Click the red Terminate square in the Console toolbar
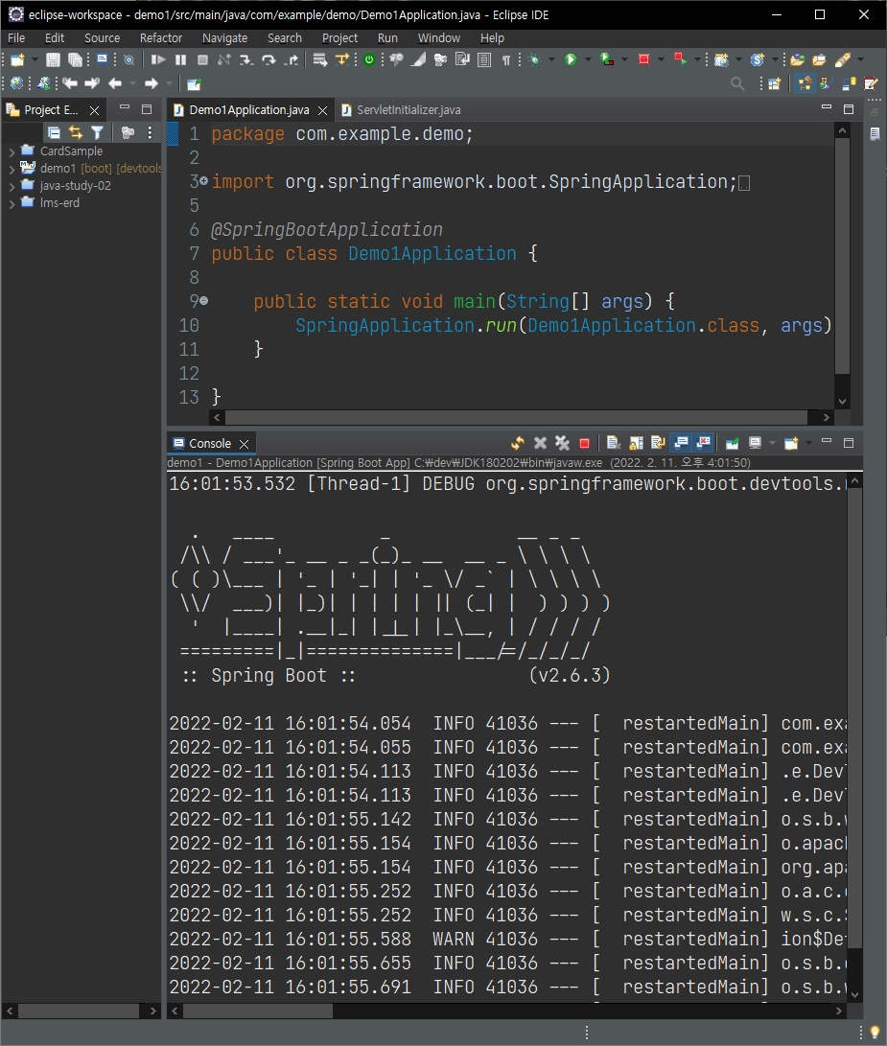Image resolution: width=887 pixels, height=1046 pixels. (585, 443)
